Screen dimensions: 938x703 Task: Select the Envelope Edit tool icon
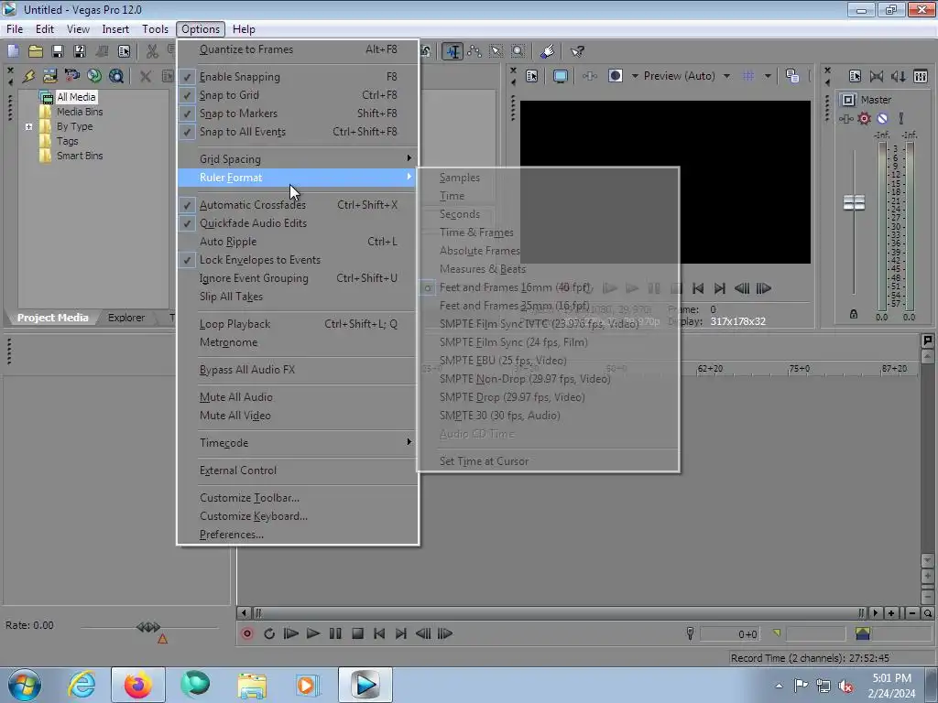point(474,51)
